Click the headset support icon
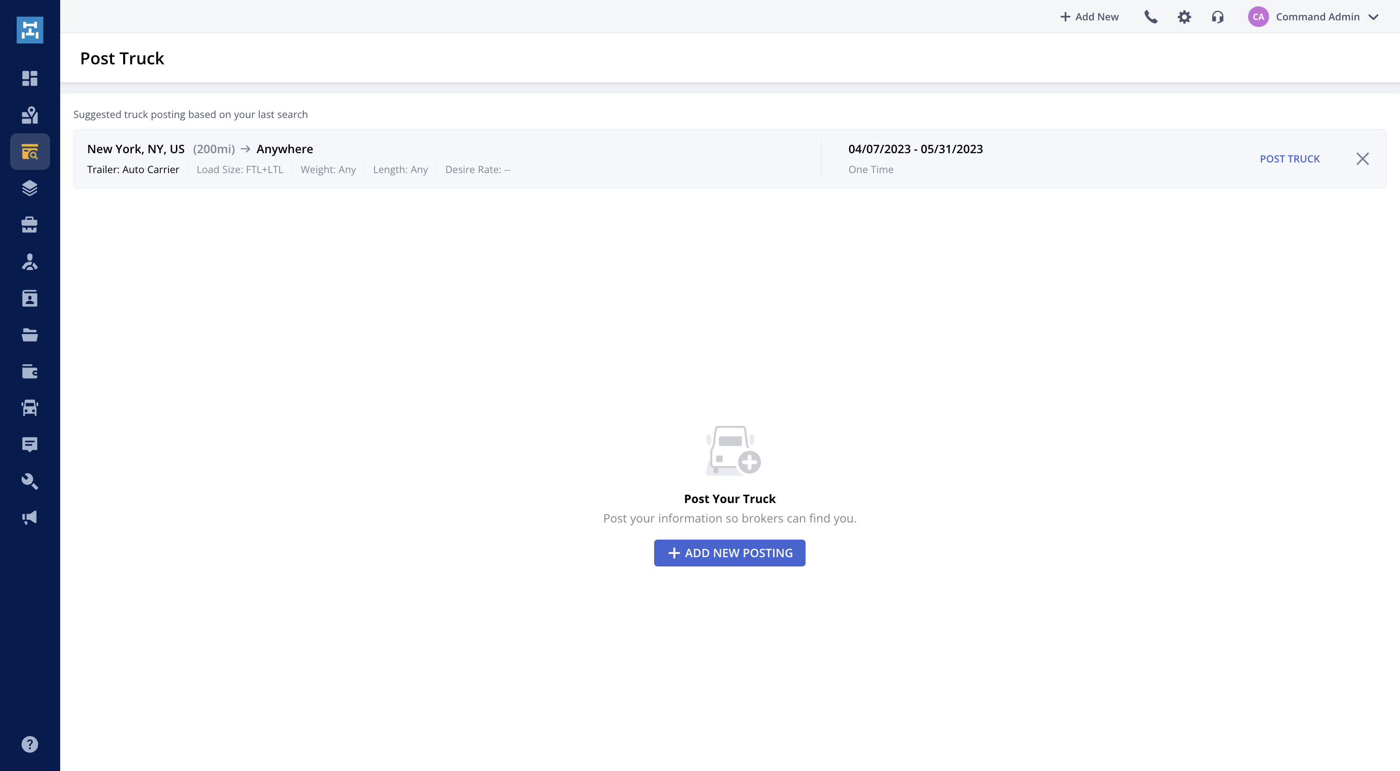The height and width of the screenshot is (771, 1400). [x=1218, y=17]
